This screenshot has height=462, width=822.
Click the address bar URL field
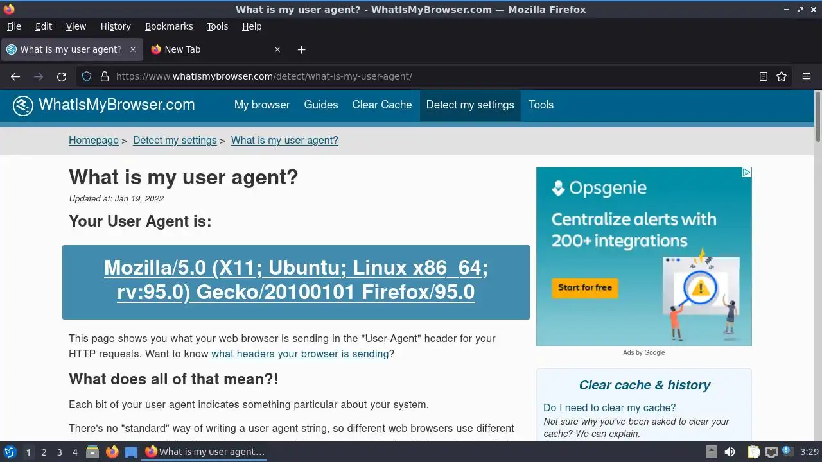point(433,76)
